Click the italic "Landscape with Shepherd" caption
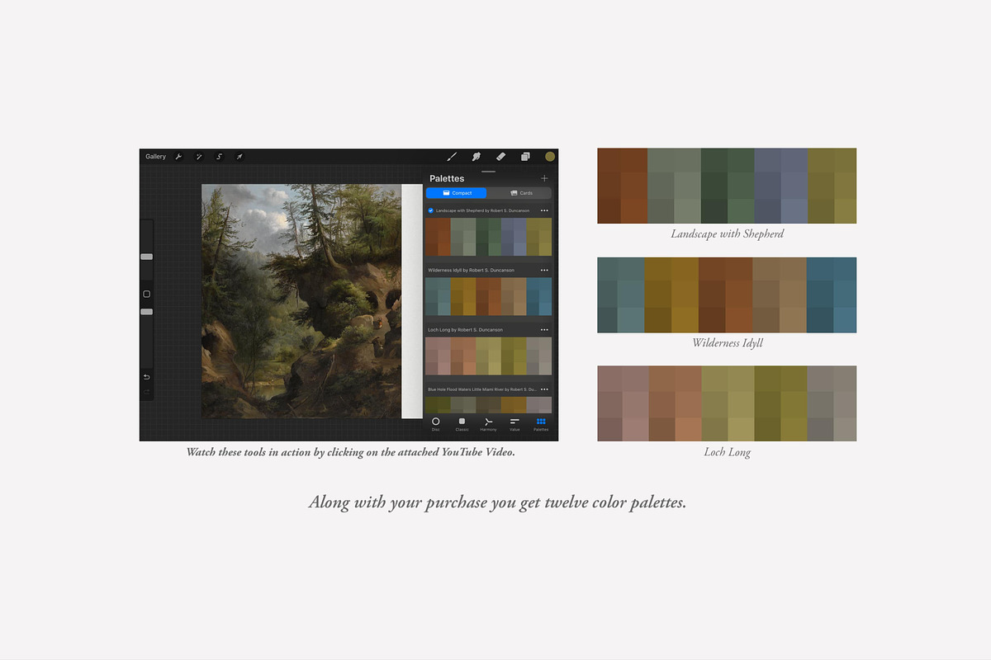 click(x=727, y=234)
